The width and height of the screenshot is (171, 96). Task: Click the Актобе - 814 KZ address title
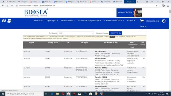click(101, 68)
